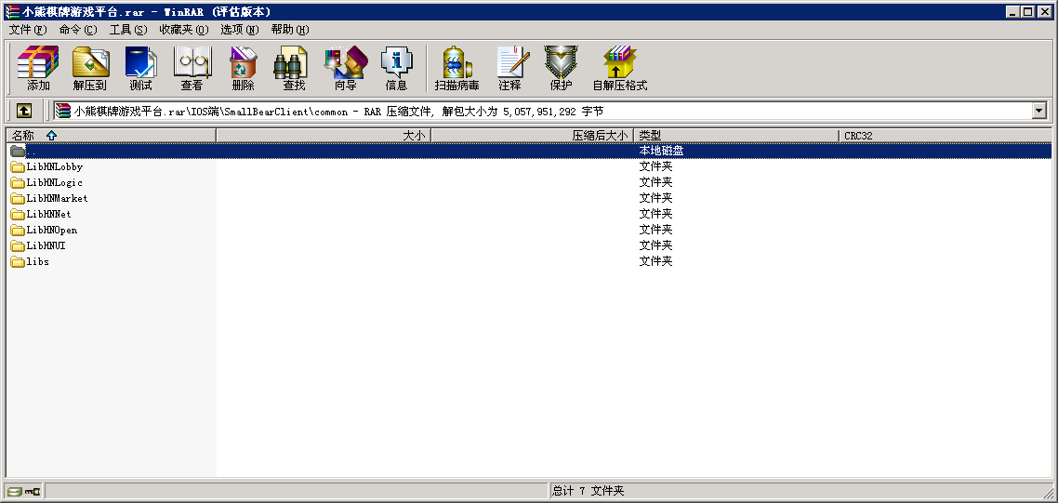Expand the archive path dropdown arrow
Screen dimensions: 1058x503
pyautogui.click(x=1039, y=111)
